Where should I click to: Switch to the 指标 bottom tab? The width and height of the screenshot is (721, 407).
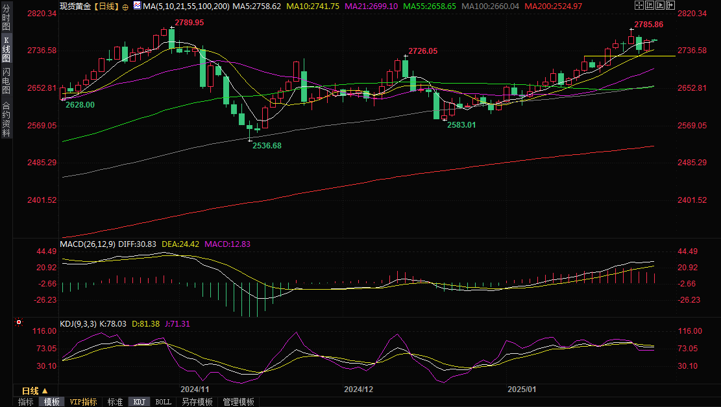tap(26, 402)
